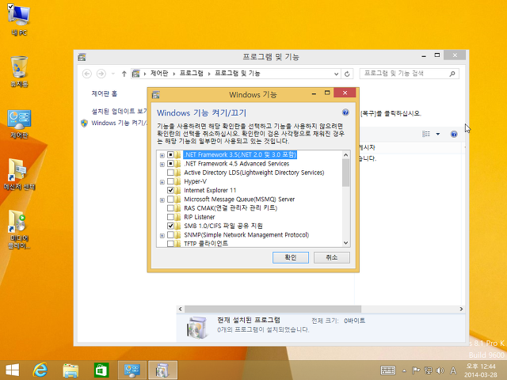
Task: Expand SNMP tree node
Action: 162,236
